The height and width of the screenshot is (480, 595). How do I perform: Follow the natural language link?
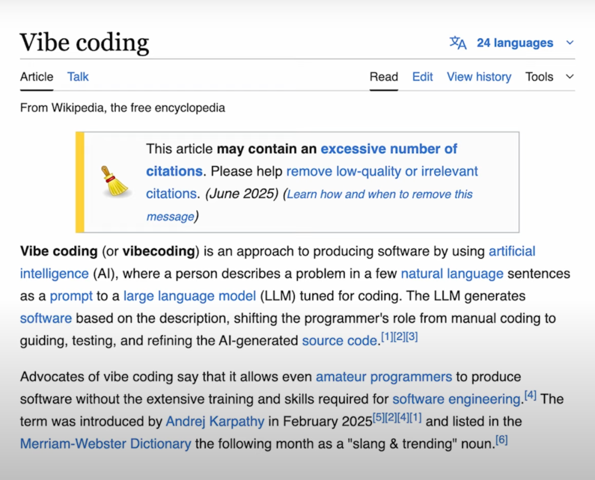pyautogui.click(x=452, y=274)
